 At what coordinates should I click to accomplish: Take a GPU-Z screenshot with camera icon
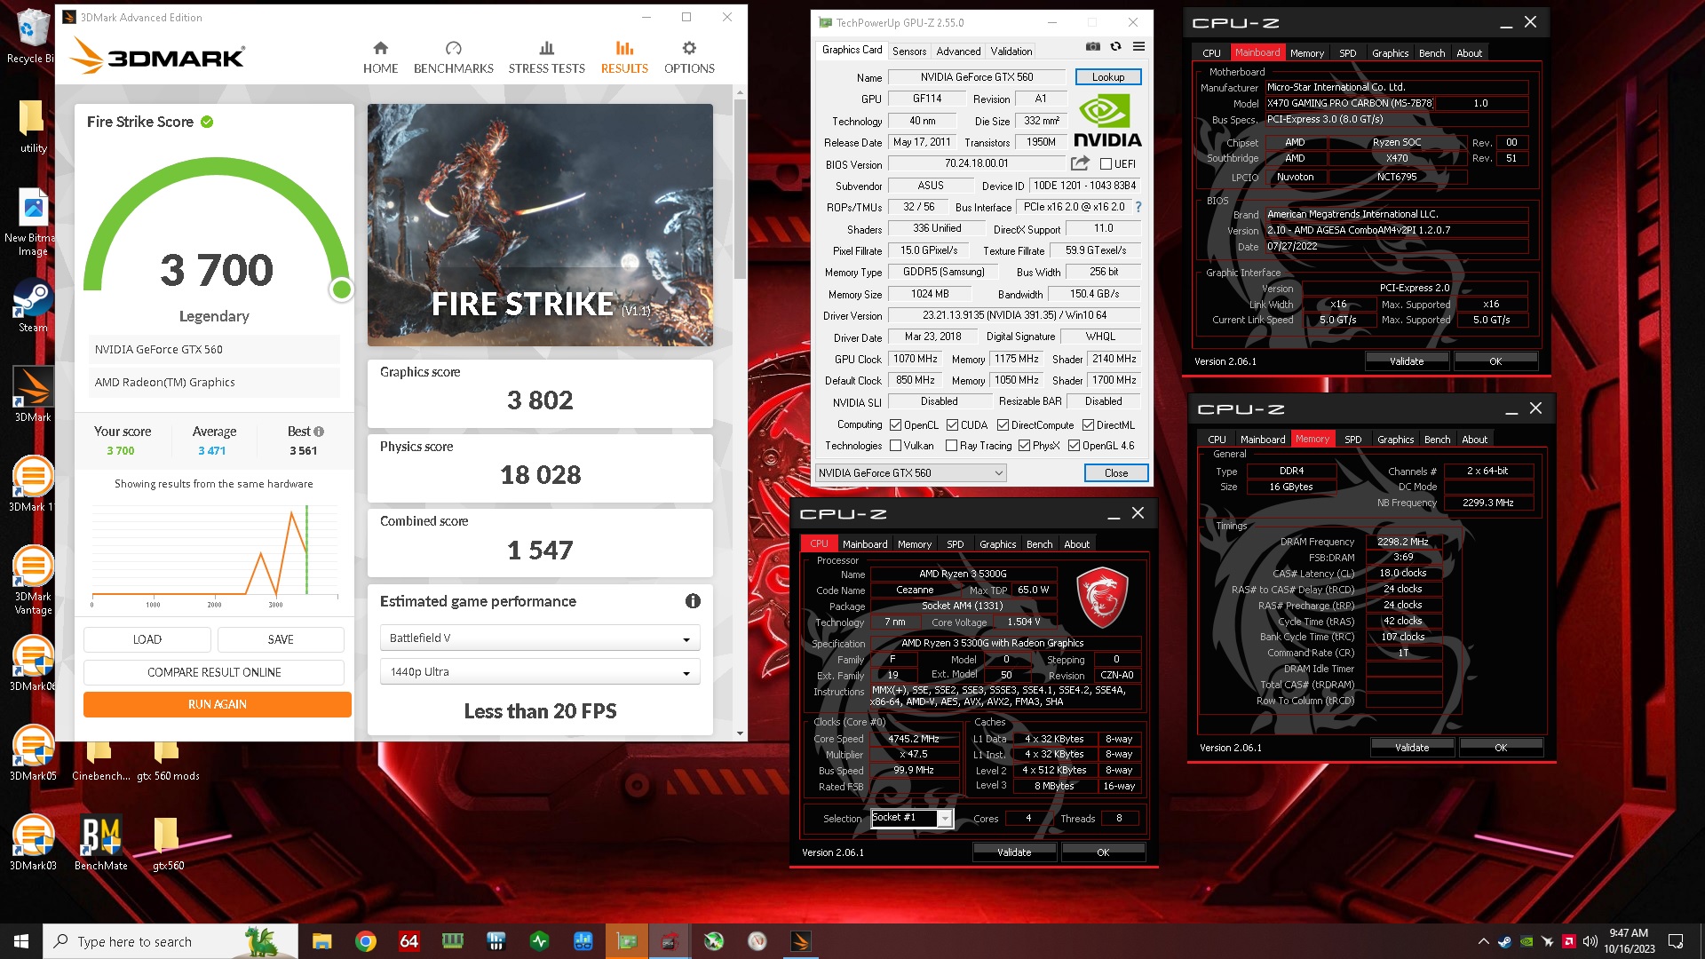tap(1093, 46)
